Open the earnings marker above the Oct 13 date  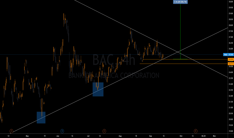click(x=196, y=131)
